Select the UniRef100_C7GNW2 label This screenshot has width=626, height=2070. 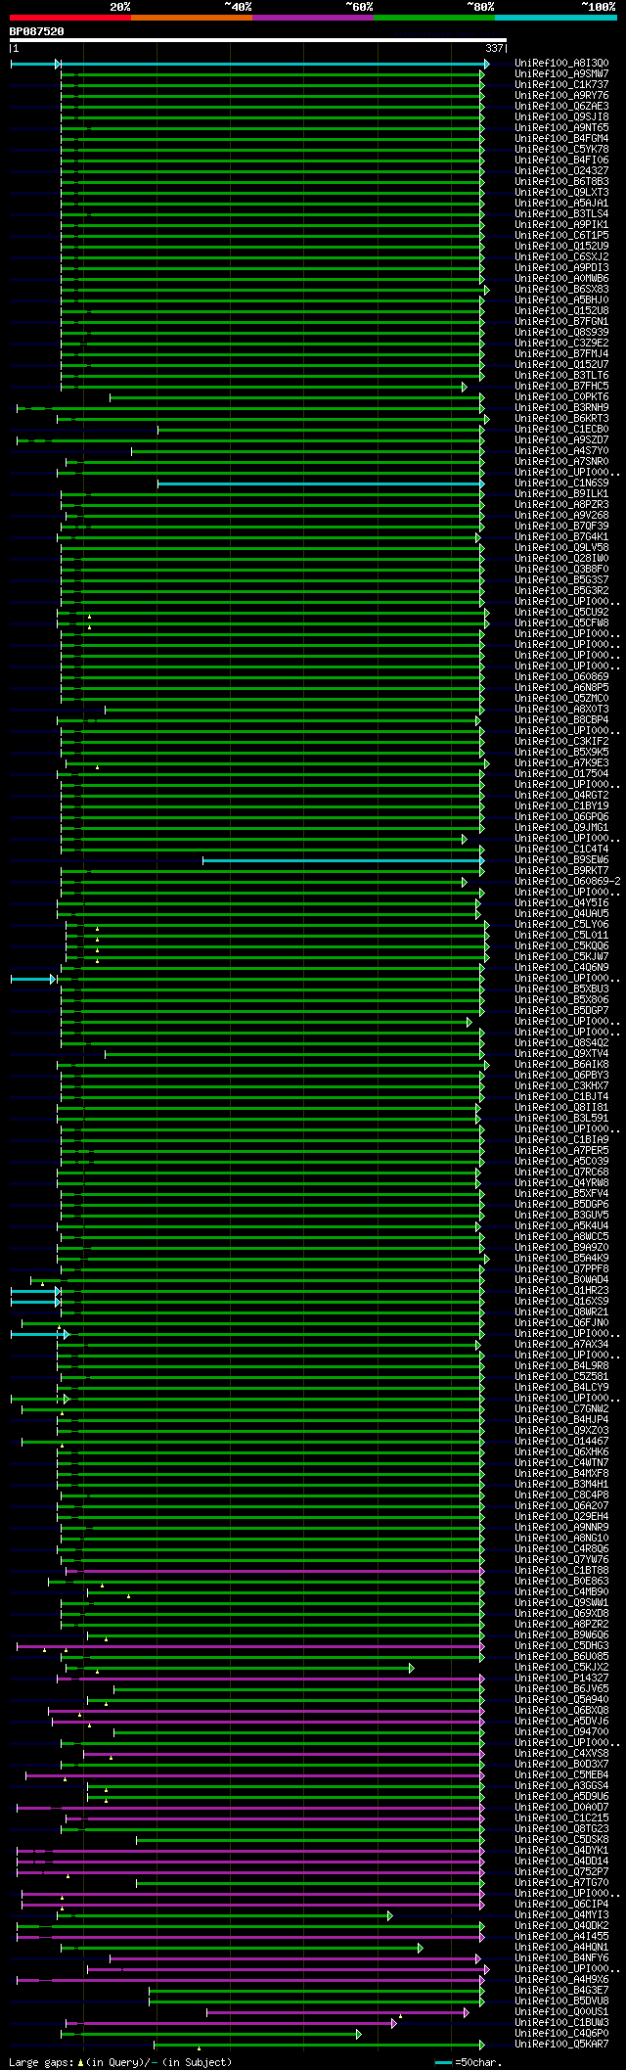point(561,1409)
